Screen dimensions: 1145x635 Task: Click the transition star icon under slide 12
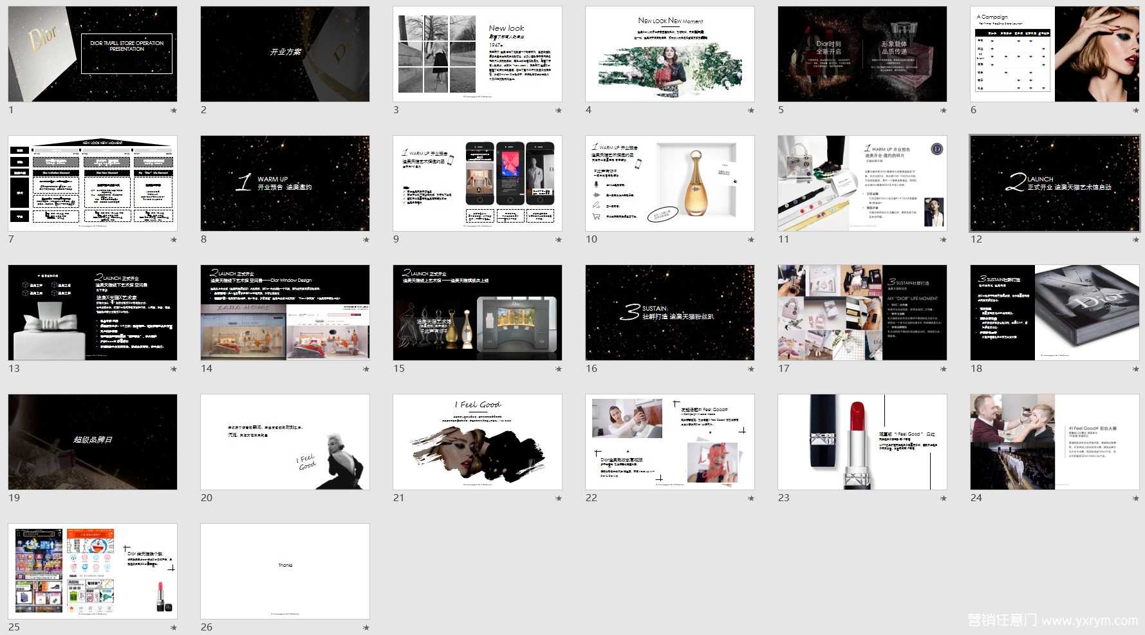tap(1136, 240)
